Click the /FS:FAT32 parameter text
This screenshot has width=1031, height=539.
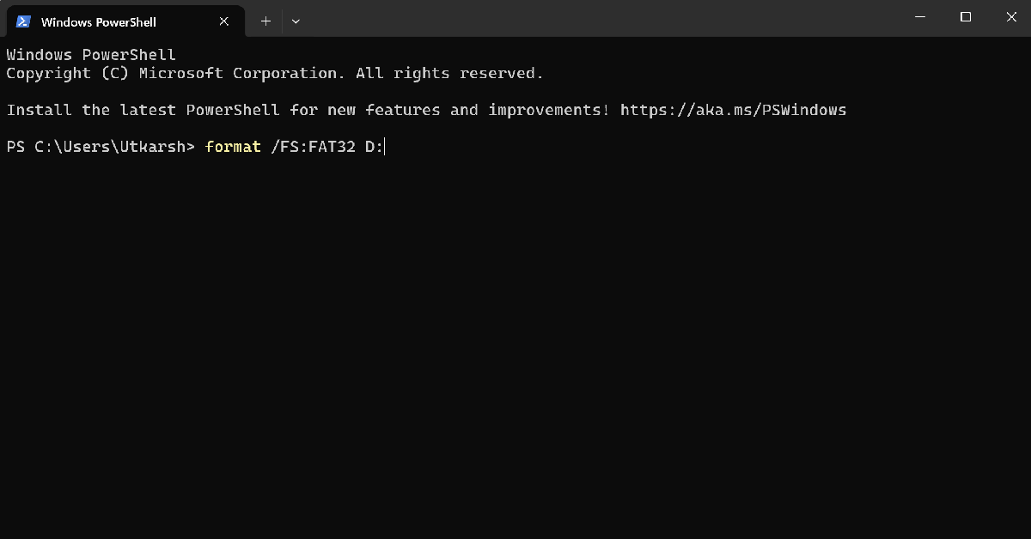(313, 147)
